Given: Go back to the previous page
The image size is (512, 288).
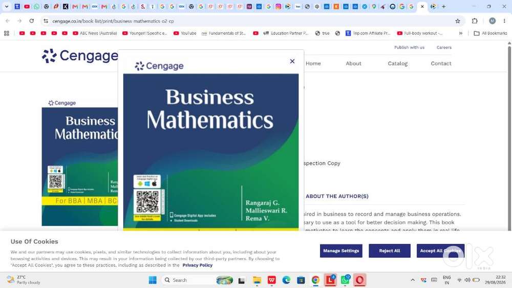Looking at the screenshot, I should pos(8,21).
